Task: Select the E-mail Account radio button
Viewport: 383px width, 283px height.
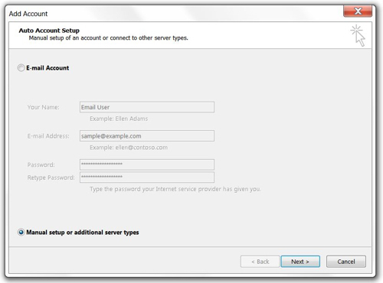Action: [x=21, y=68]
